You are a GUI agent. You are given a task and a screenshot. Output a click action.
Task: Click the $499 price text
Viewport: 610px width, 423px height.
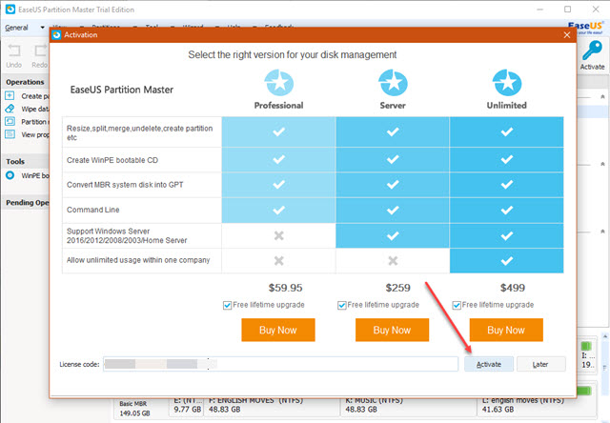click(x=513, y=288)
